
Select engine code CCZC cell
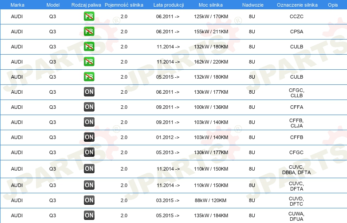[x=296, y=16]
